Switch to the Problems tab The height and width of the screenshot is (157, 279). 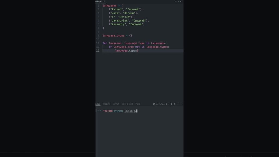tap(107, 104)
